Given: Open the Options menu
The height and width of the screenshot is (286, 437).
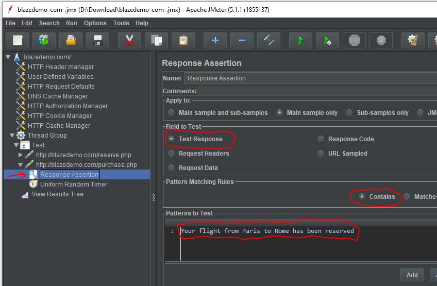Looking at the screenshot, I should coord(95,23).
